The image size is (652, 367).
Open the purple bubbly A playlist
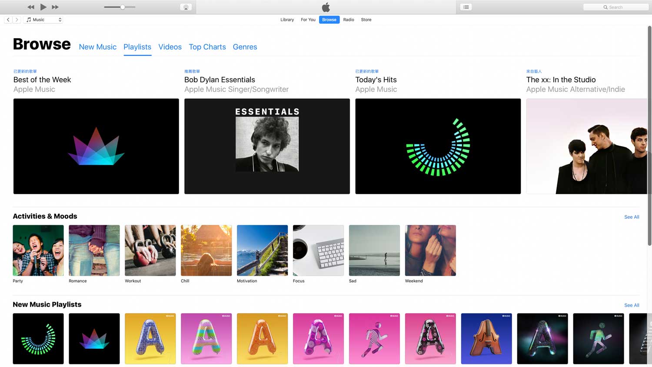pyautogui.click(x=318, y=339)
